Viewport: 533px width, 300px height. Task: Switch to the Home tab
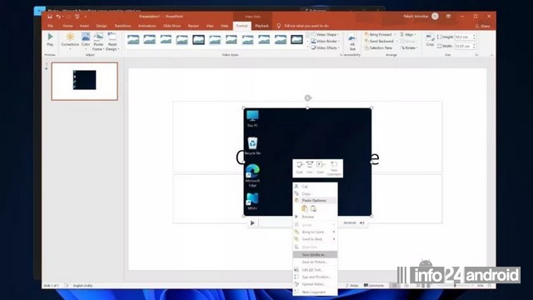click(x=67, y=26)
